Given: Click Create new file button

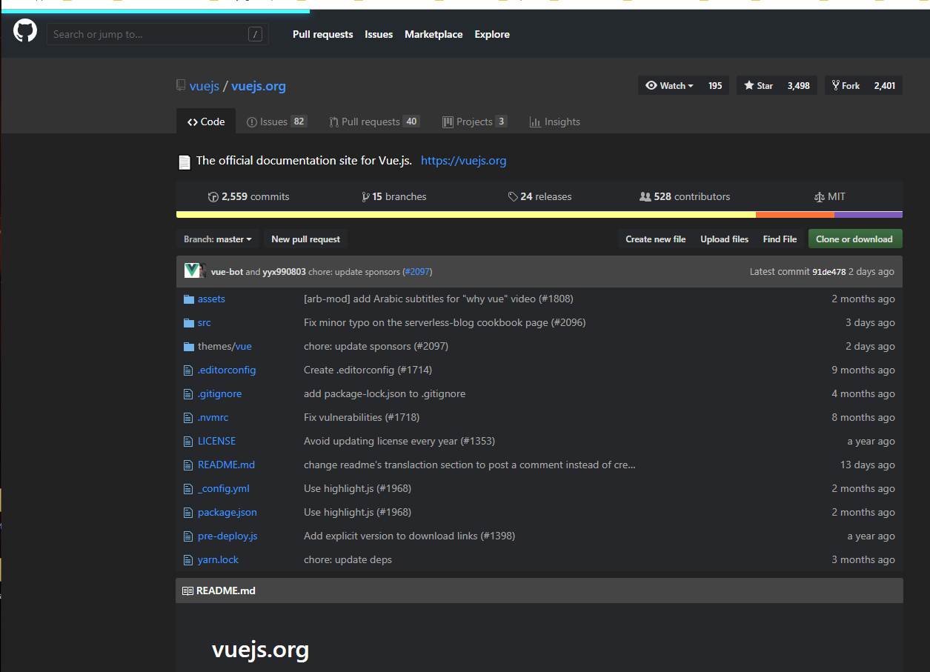Looking at the screenshot, I should click(x=656, y=239).
